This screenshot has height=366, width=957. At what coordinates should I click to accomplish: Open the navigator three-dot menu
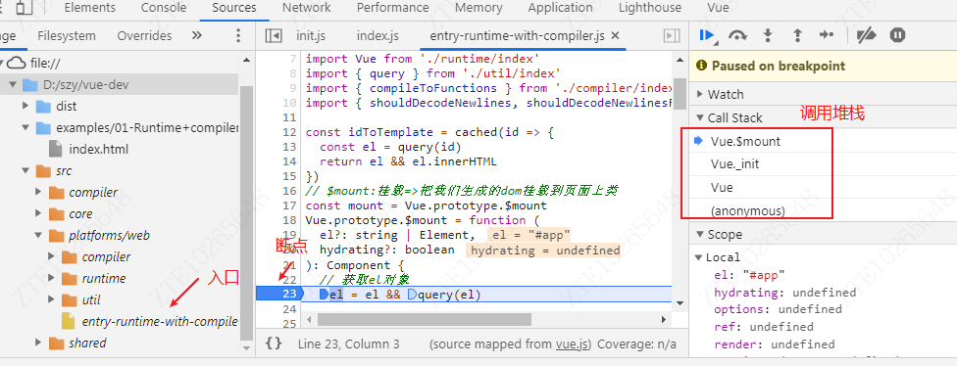point(238,35)
